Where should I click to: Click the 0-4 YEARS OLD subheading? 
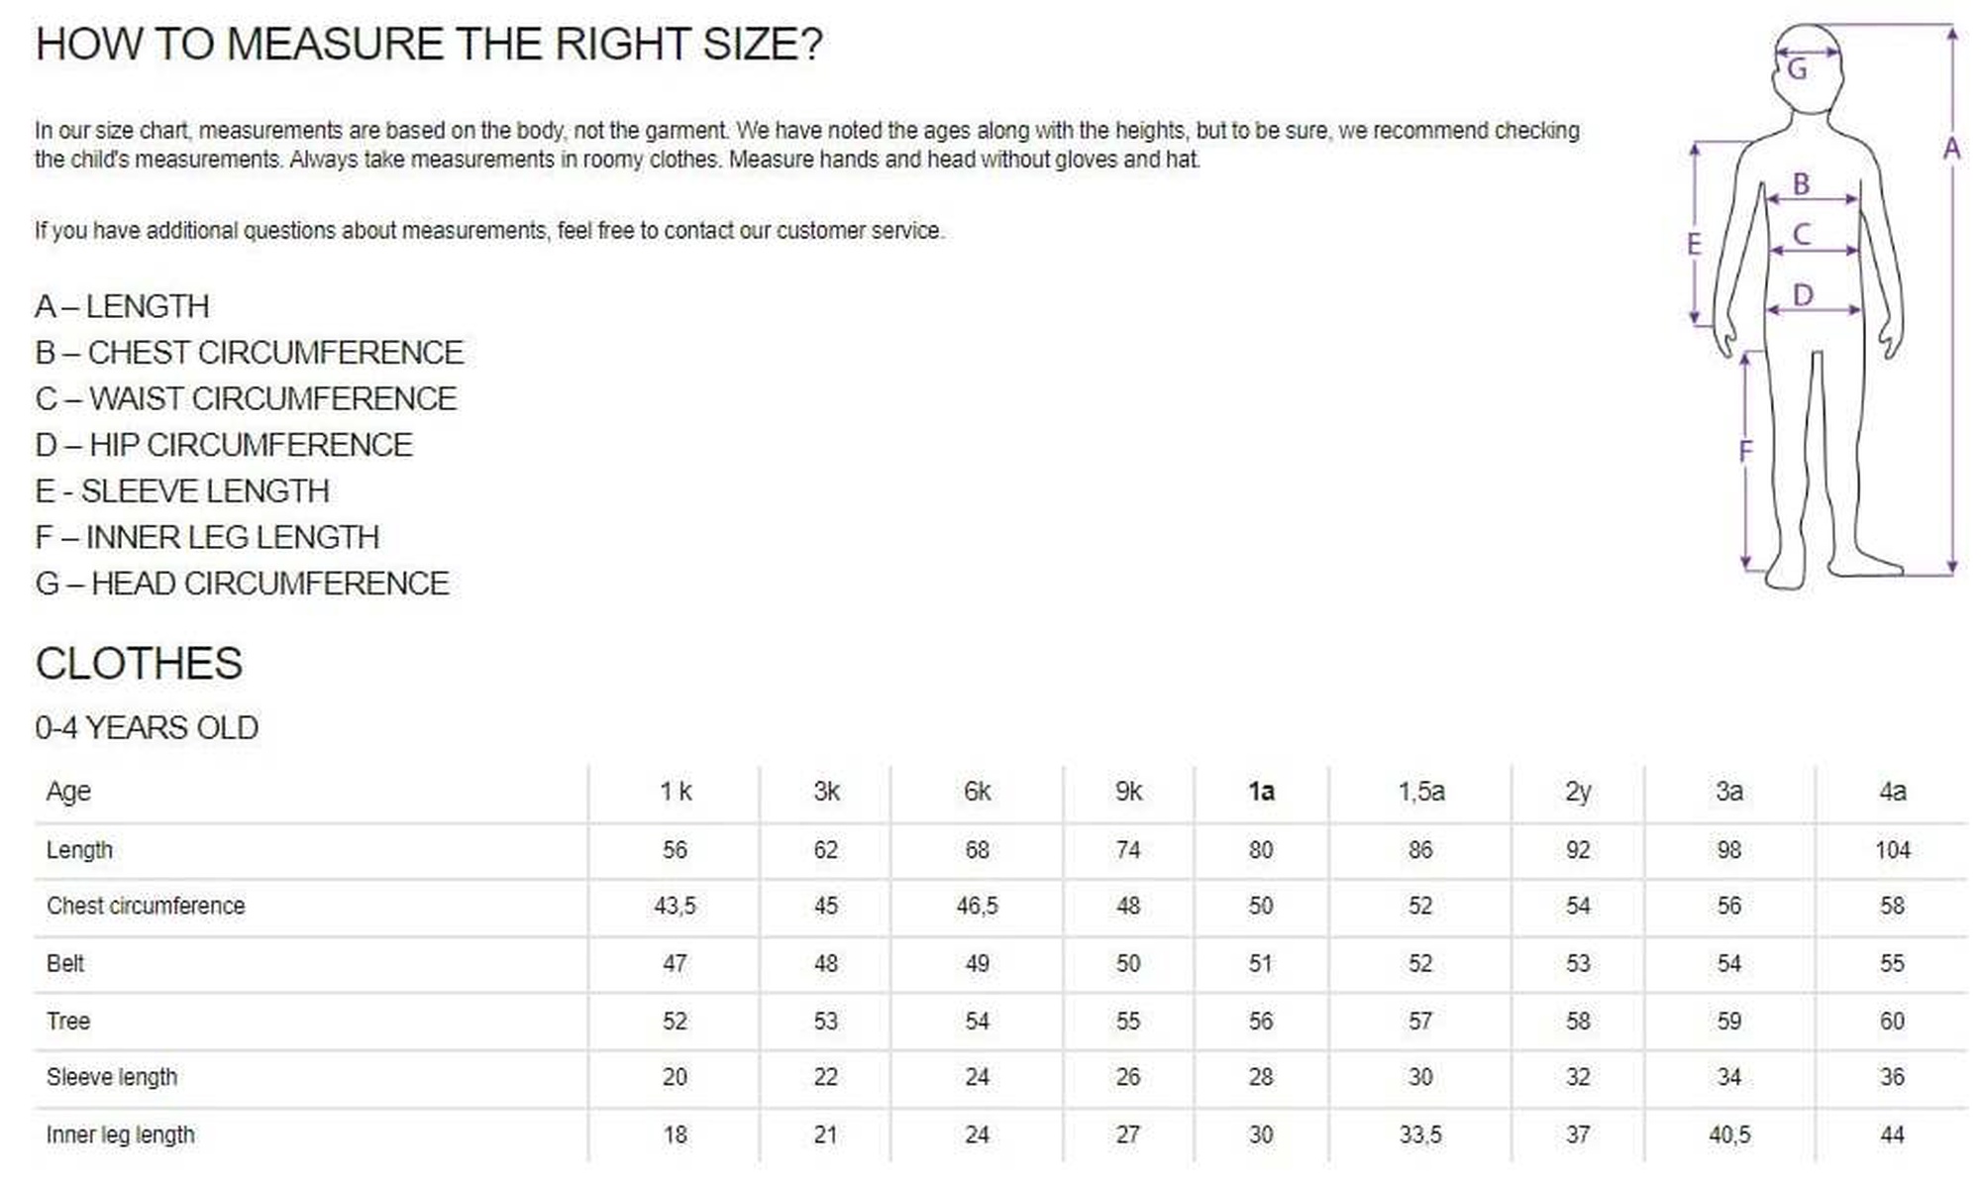(x=147, y=728)
